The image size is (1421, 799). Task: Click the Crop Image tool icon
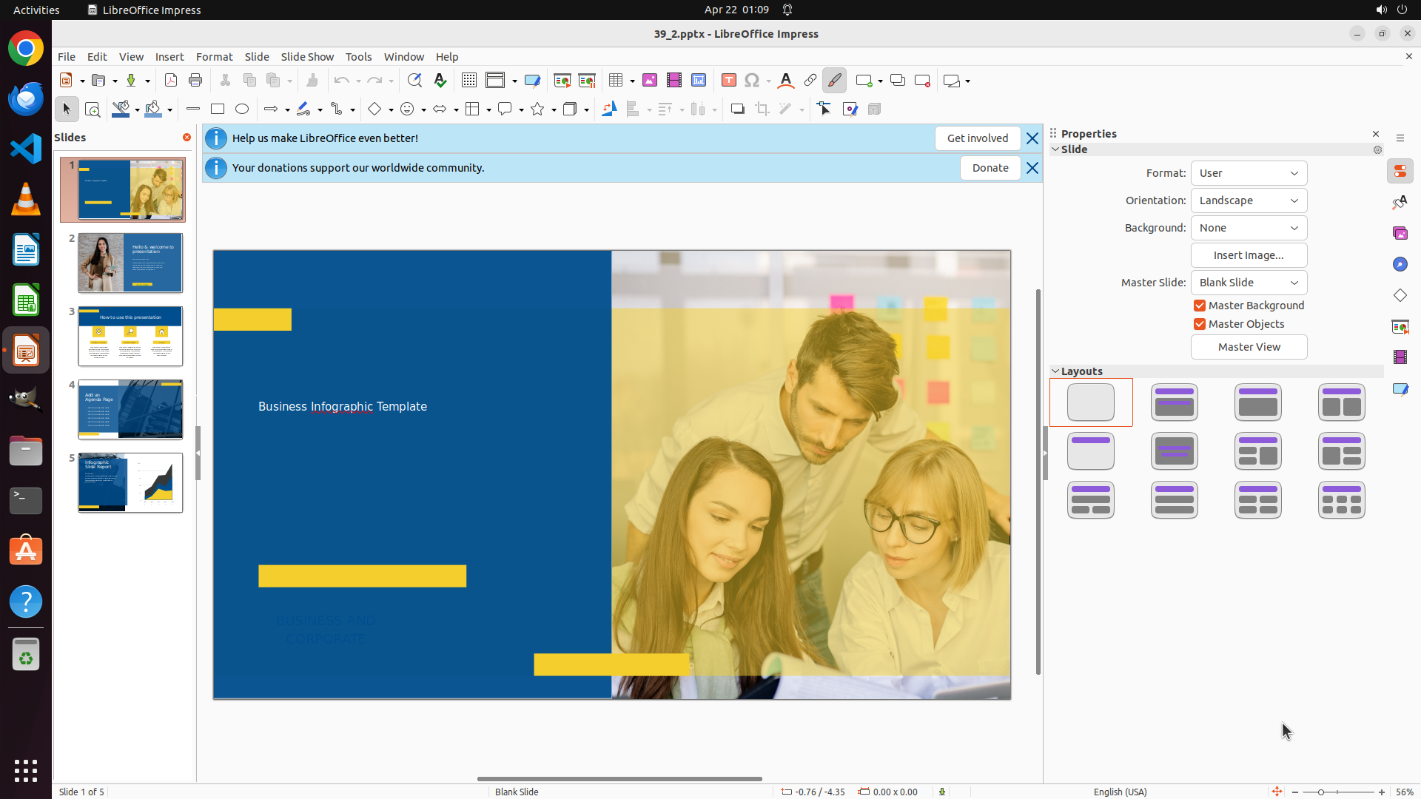click(762, 109)
